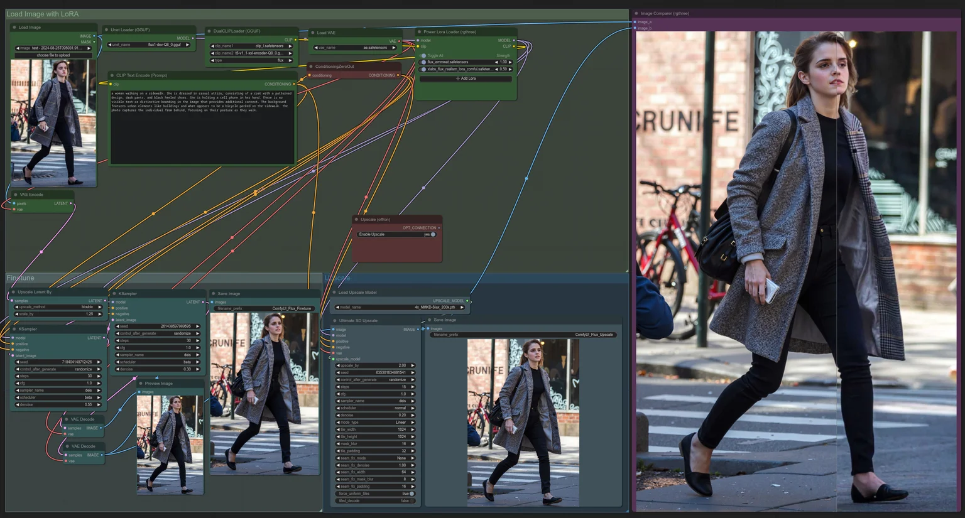Click the seed 261438597989595 field
The height and width of the screenshot is (518, 965).
[158, 326]
